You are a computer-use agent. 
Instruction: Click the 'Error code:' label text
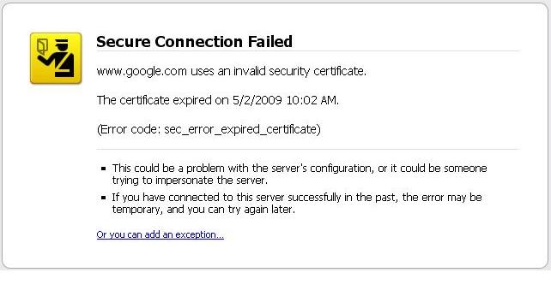(x=130, y=130)
